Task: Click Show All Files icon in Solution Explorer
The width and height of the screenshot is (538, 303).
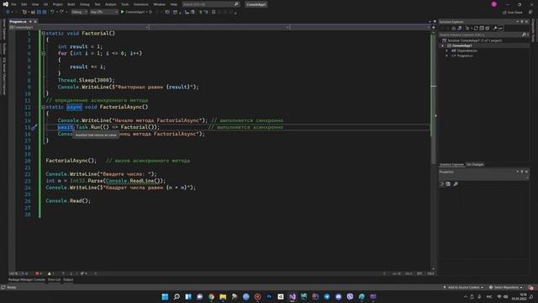Action: point(488,28)
